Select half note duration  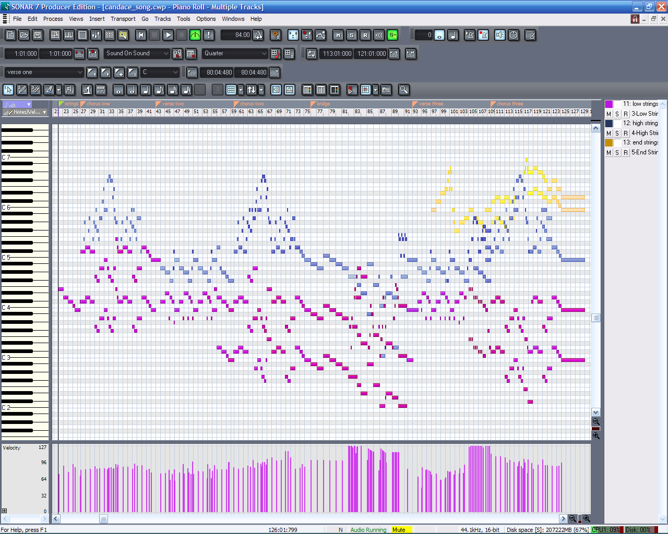click(x=133, y=90)
